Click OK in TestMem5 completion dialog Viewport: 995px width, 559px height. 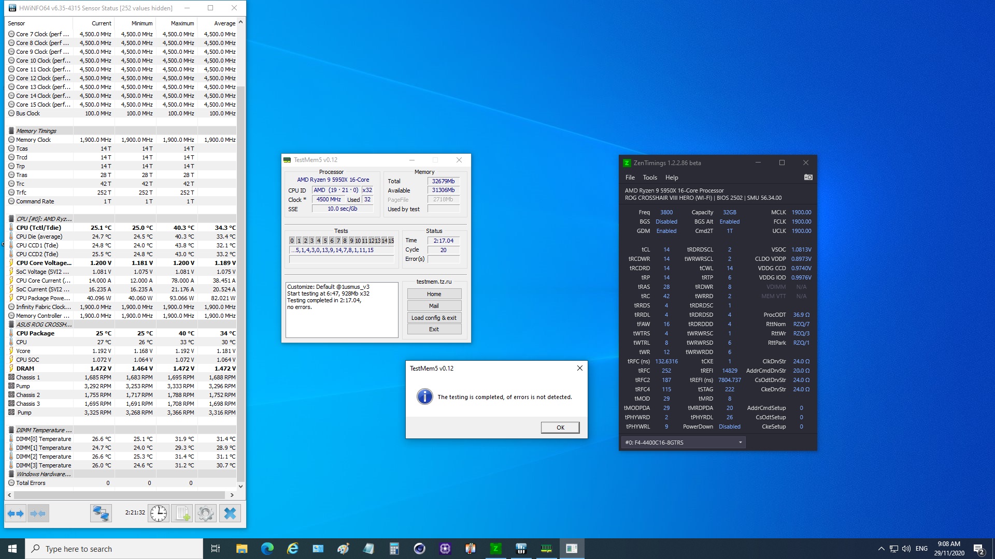coord(560,428)
